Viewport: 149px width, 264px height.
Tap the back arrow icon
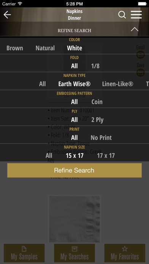click(x=7, y=15)
